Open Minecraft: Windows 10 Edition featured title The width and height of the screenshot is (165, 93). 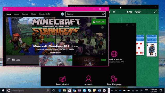click(x=56, y=46)
